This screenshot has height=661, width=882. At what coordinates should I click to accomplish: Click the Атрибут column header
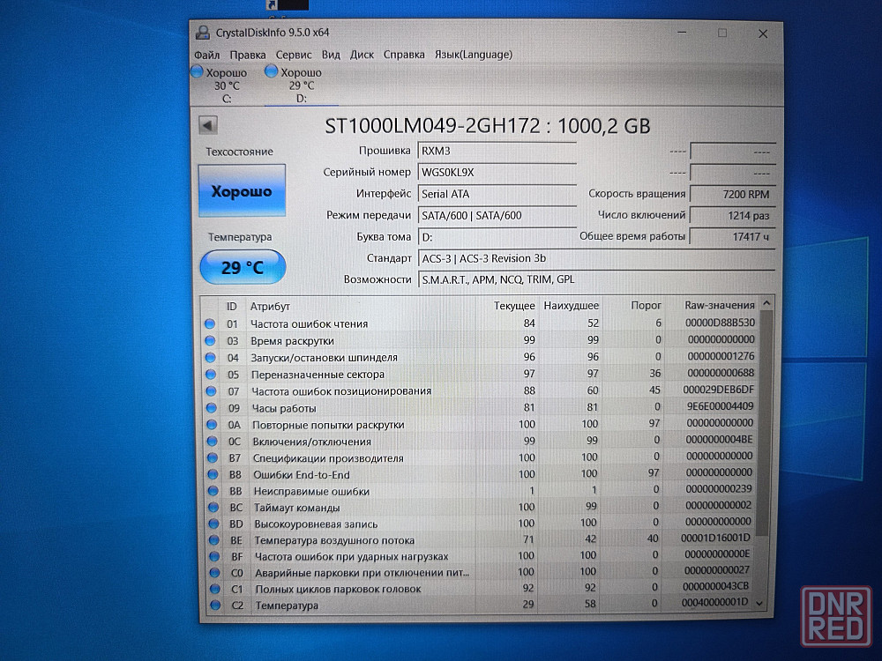pos(270,307)
